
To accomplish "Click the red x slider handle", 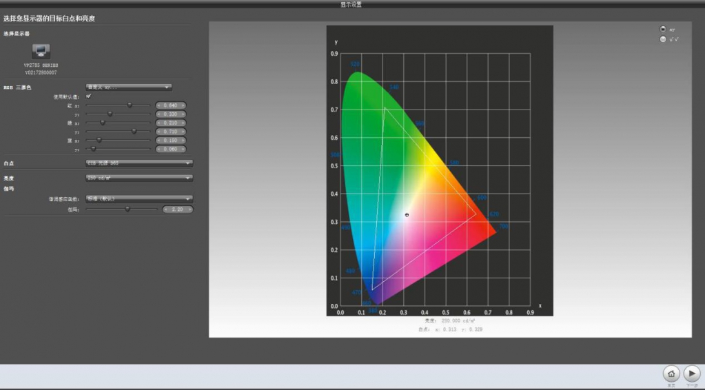I will pyautogui.click(x=130, y=105).
